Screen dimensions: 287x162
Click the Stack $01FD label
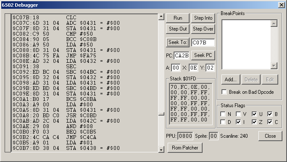pyautogui.click(x=183, y=79)
